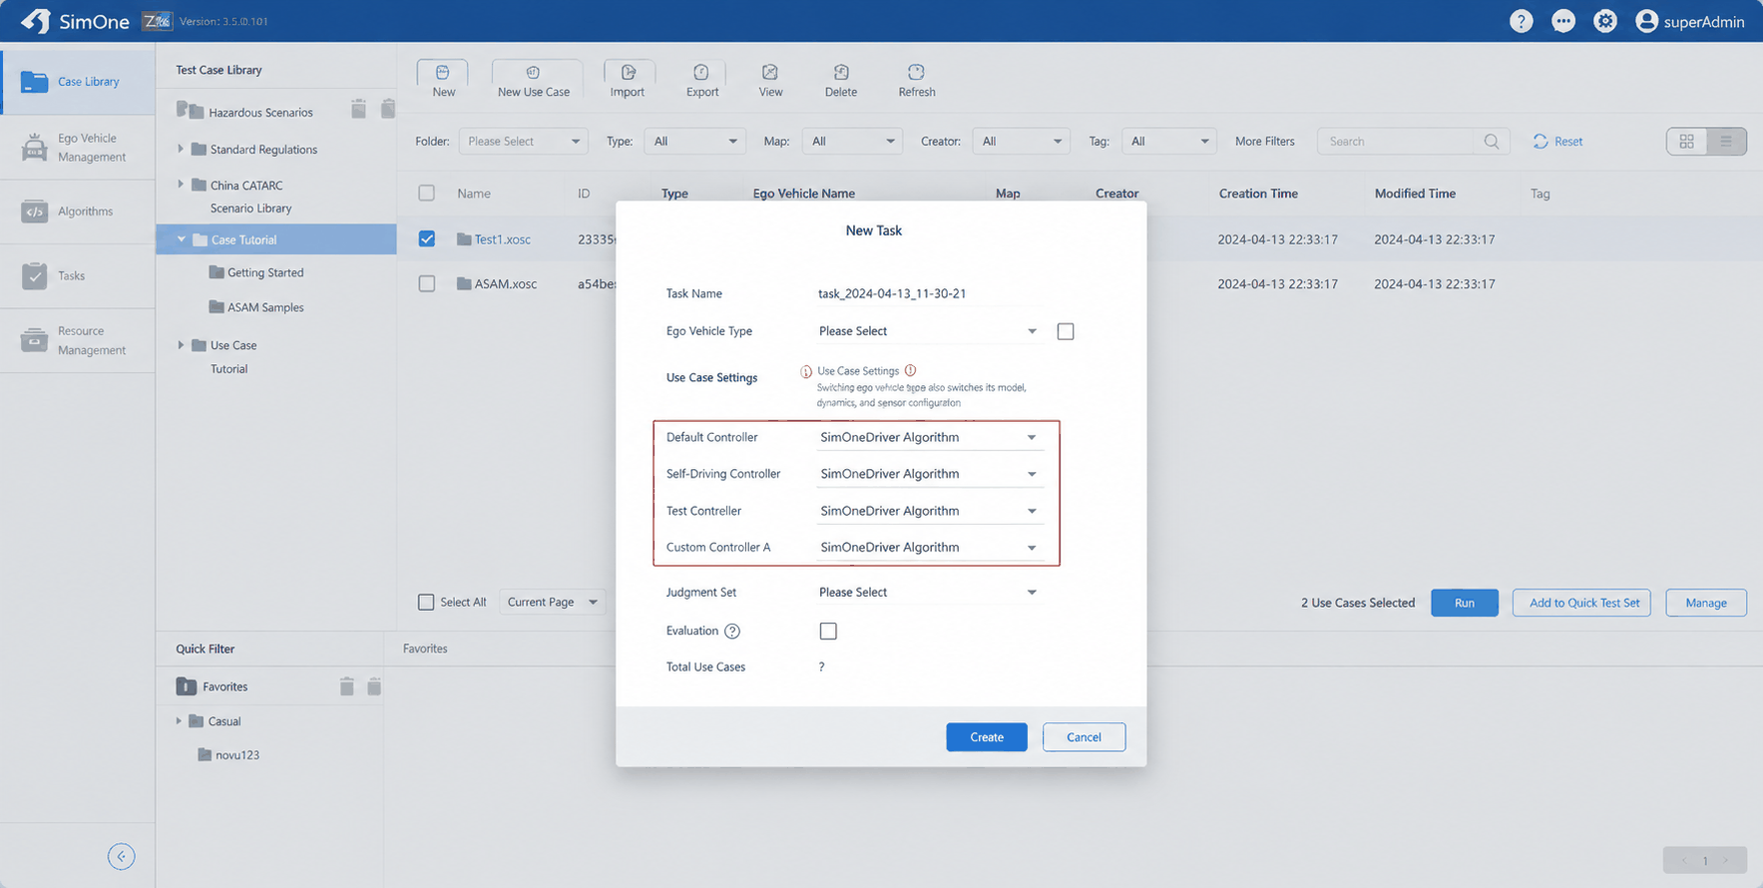Click the Export toolbar icon
This screenshot has height=888, width=1763.
click(x=701, y=73)
